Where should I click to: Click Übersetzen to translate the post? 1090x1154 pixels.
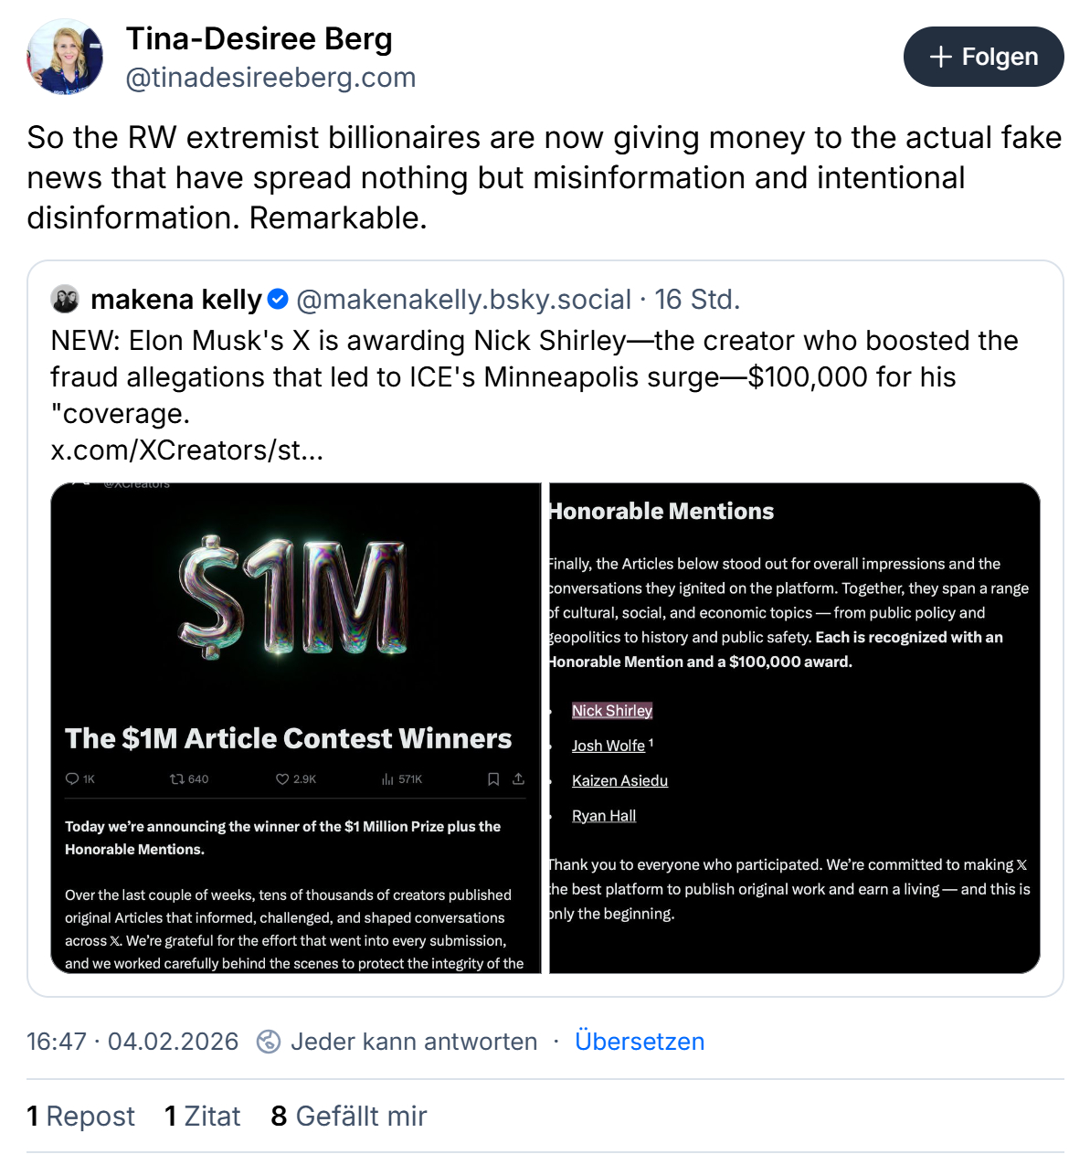pos(640,1042)
